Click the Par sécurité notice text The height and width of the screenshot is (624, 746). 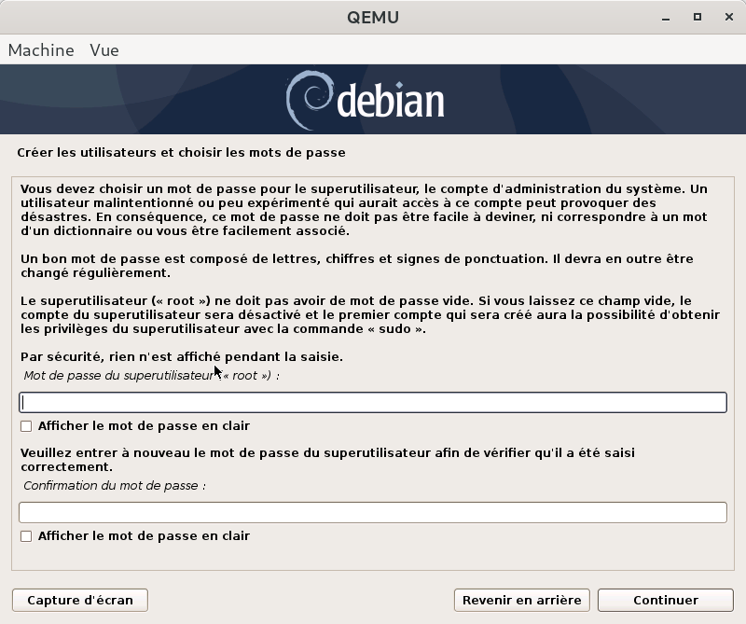(x=181, y=356)
